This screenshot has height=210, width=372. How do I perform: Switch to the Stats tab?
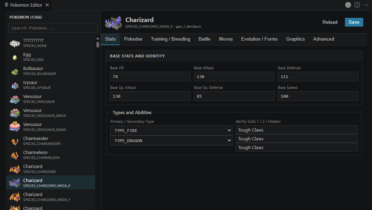[110, 39]
